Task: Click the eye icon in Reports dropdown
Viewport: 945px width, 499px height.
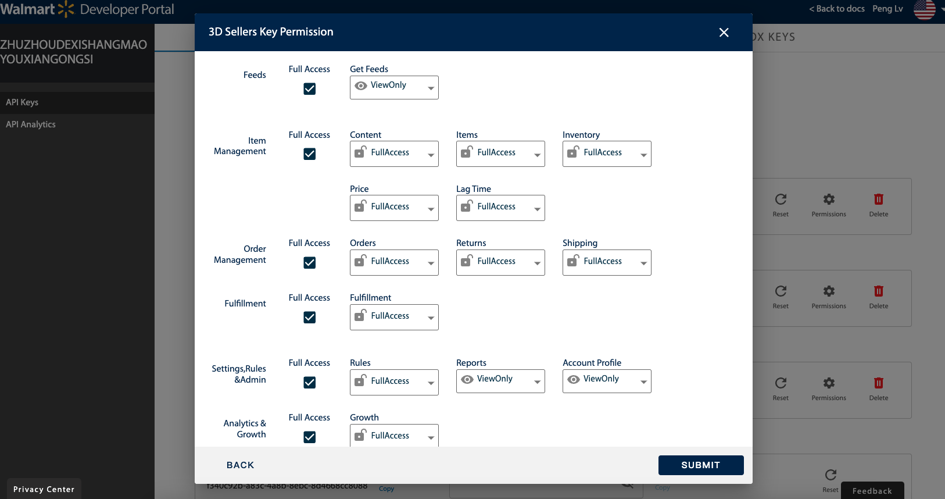Action: coord(467,379)
